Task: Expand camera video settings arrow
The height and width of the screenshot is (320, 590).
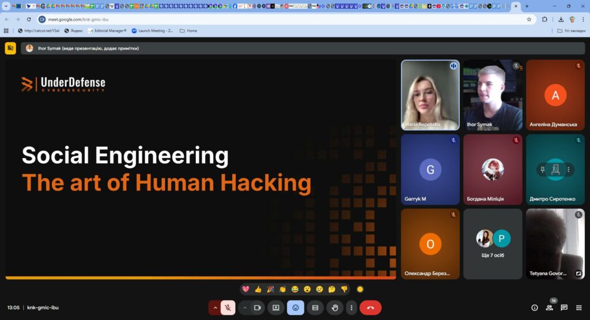Action: 245,308
